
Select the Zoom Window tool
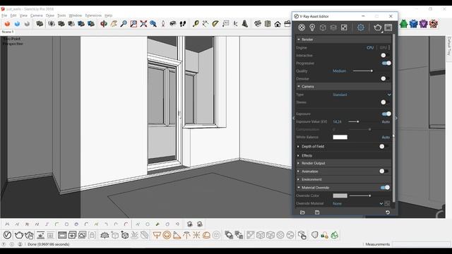pyautogui.click(x=133, y=23)
